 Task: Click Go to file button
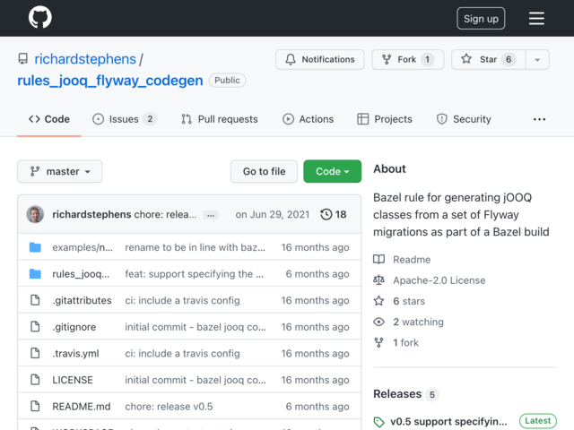264,171
